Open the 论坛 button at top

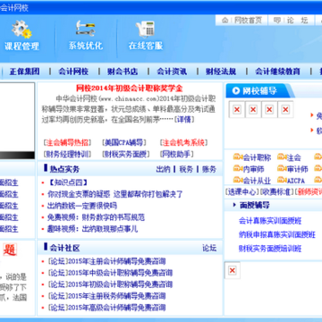pos(291,21)
